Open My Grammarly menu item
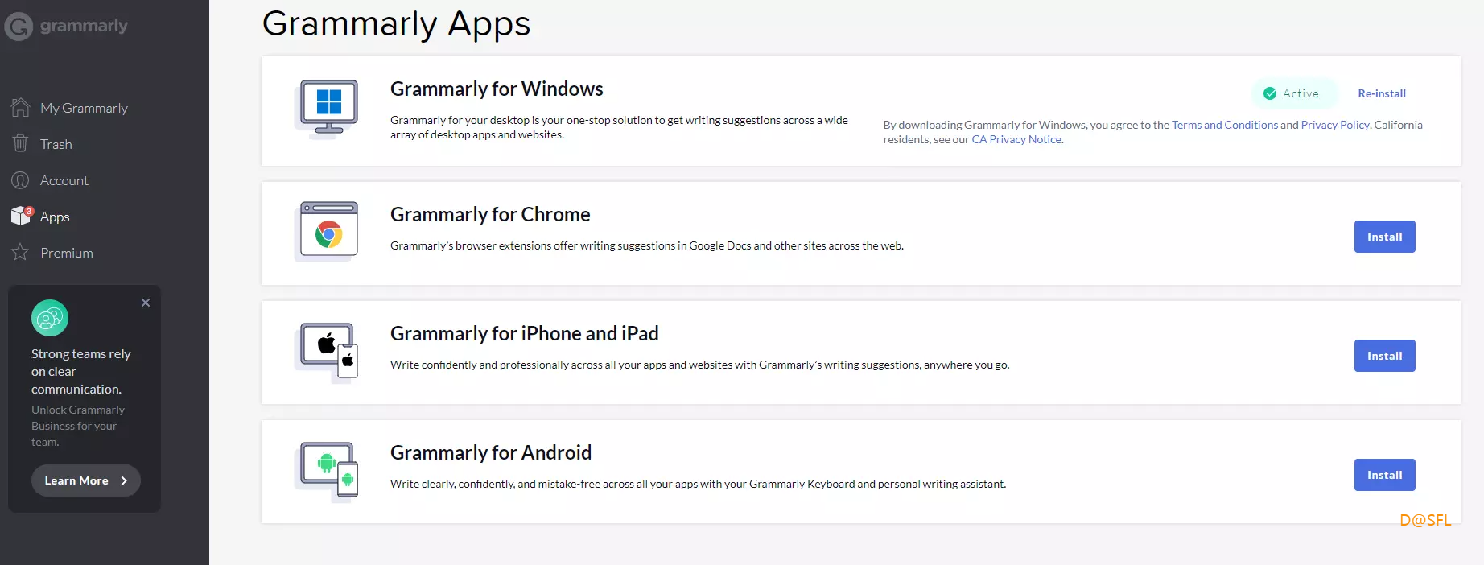 (84, 108)
